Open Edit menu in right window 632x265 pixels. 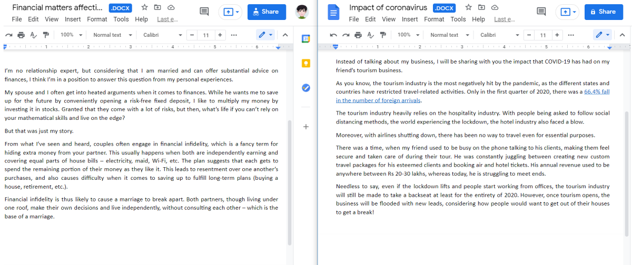(370, 19)
